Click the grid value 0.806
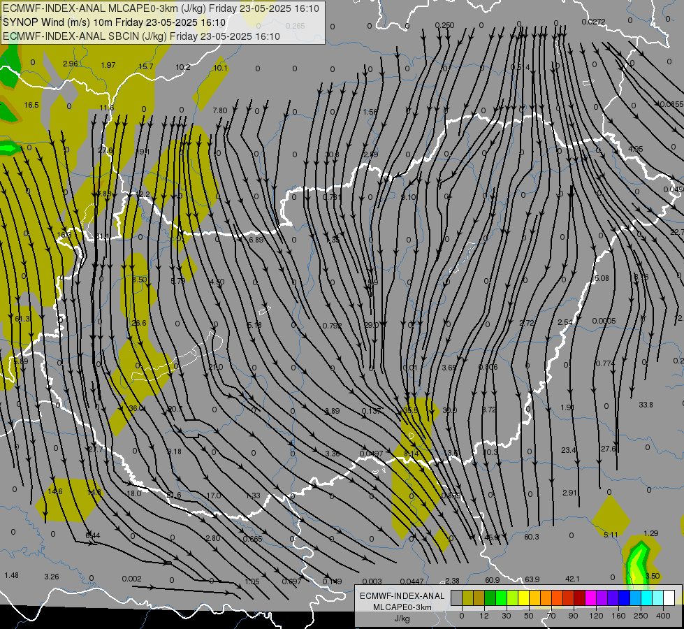Screen dimensions: 684x629 click(x=488, y=367)
